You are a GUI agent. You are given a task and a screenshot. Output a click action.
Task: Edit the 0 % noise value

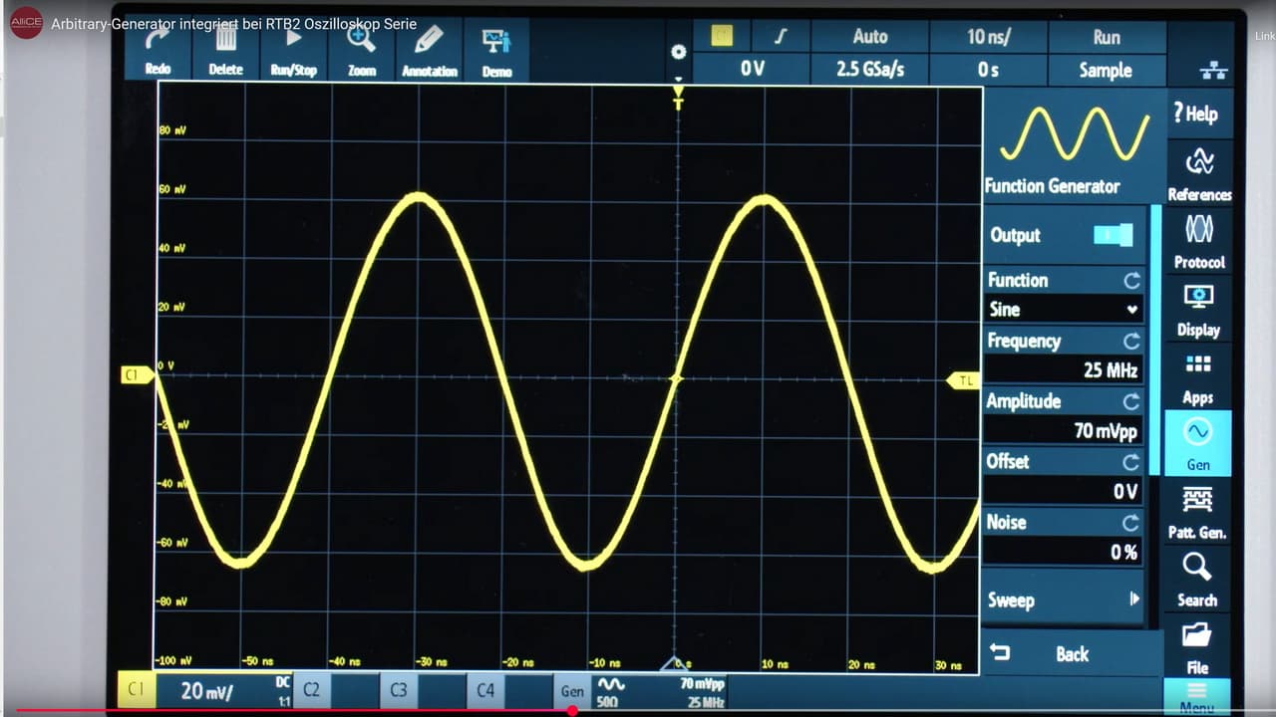pos(1063,552)
